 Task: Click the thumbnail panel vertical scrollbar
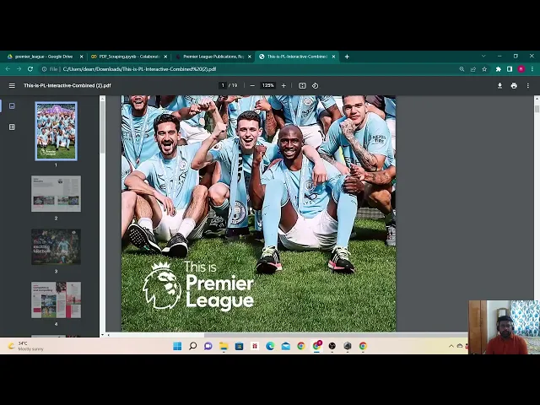point(102,127)
